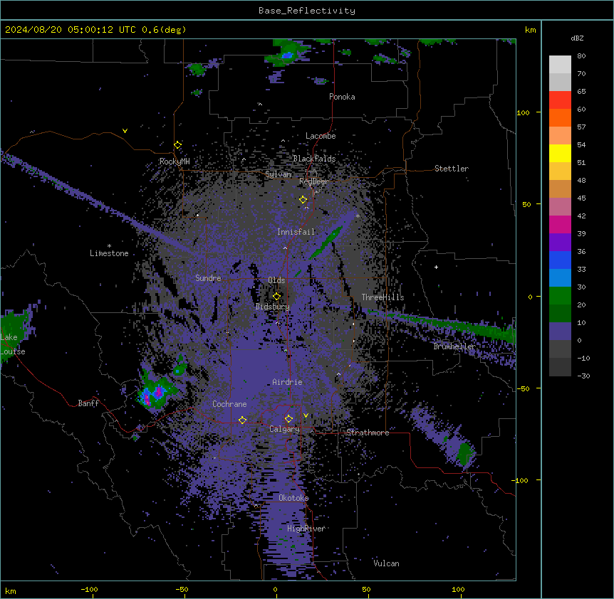Select the Cochrane label

click(x=229, y=404)
